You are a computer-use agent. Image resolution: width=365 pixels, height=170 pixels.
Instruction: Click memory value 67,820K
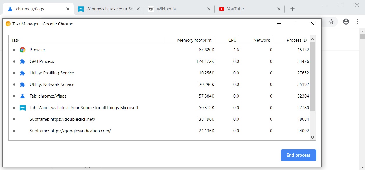click(x=206, y=50)
